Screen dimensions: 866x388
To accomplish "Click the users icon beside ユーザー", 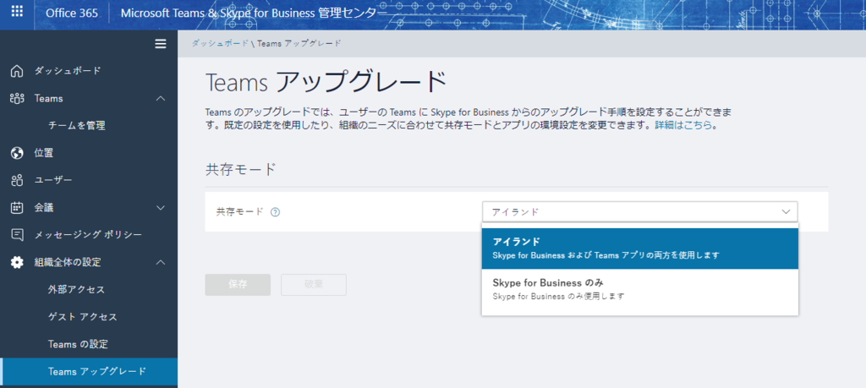I will 17,181.
